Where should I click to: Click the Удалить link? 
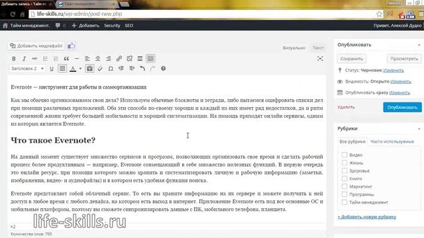click(x=346, y=107)
